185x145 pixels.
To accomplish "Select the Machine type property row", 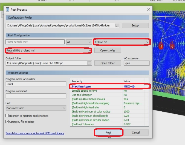I will click(109, 86).
